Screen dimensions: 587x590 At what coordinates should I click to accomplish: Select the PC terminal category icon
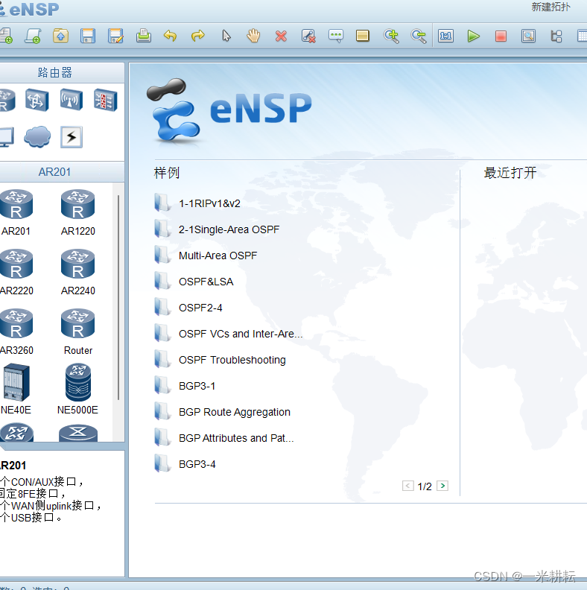pos(7,137)
